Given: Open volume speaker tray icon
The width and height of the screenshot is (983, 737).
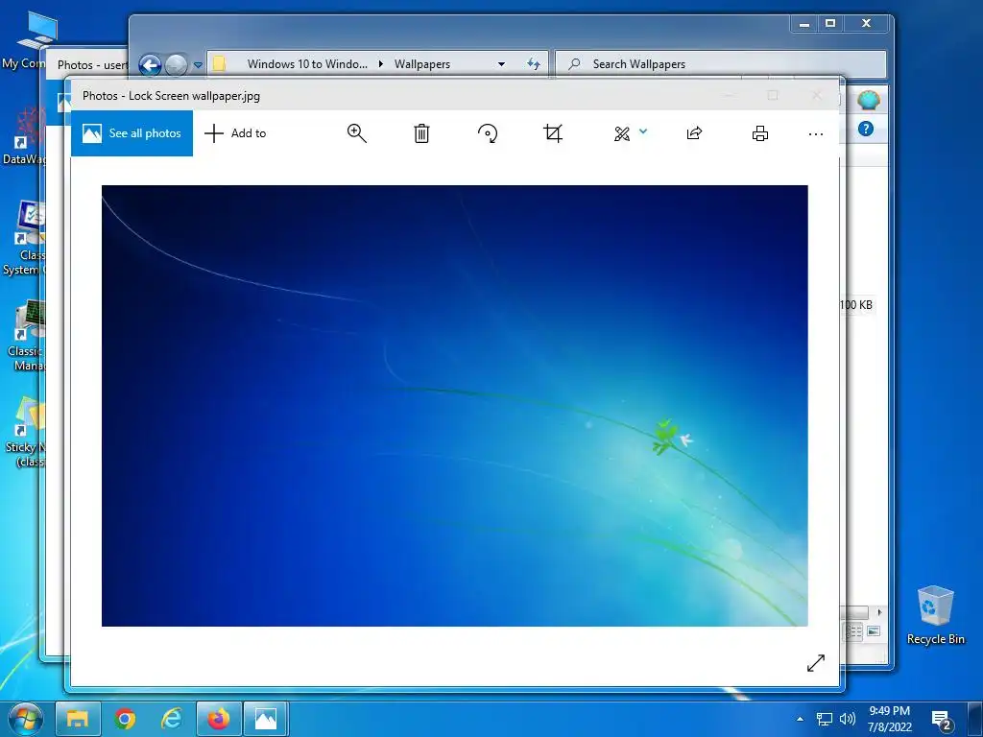Looking at the screenshot, I should tap(848, 719).
